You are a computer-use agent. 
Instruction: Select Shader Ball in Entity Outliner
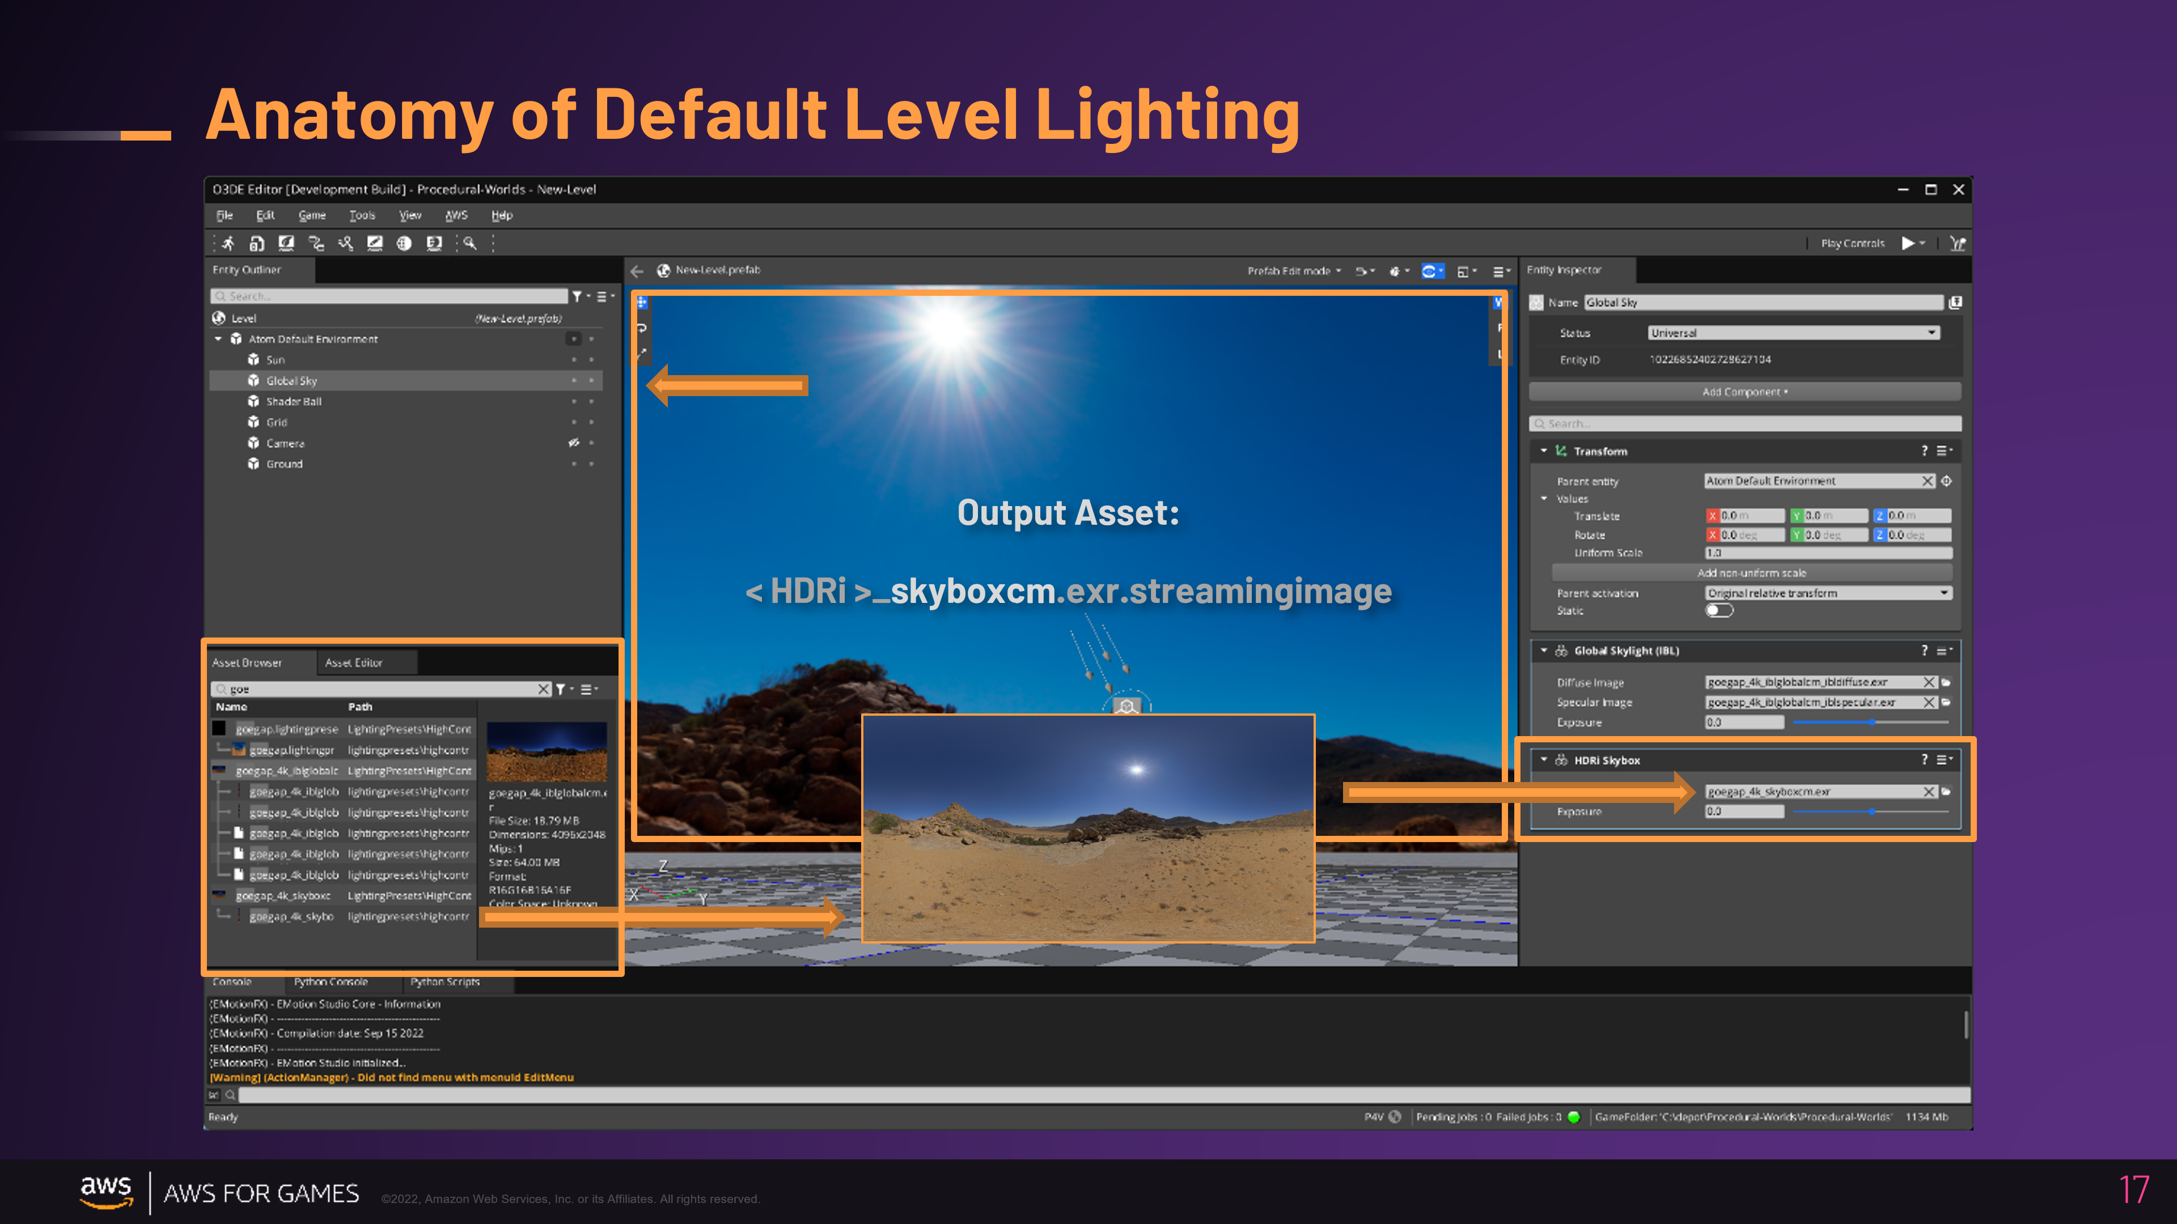[x=294, y=401]
